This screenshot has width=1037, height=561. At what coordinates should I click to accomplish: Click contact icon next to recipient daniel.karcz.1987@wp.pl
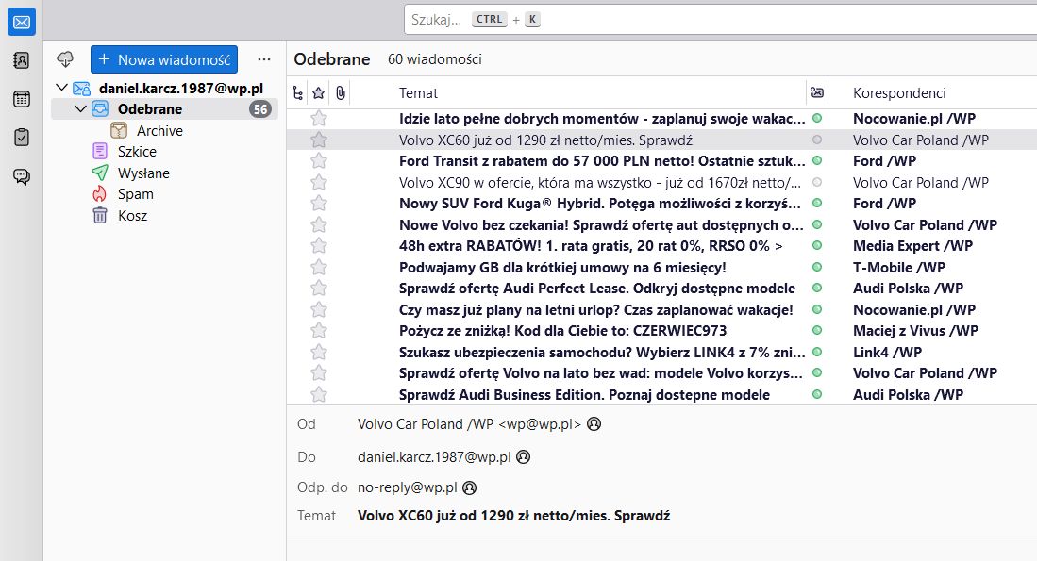click(523, 456)
